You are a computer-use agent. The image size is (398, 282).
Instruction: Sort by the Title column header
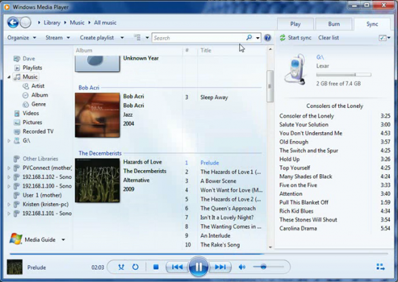coord(206,50)
